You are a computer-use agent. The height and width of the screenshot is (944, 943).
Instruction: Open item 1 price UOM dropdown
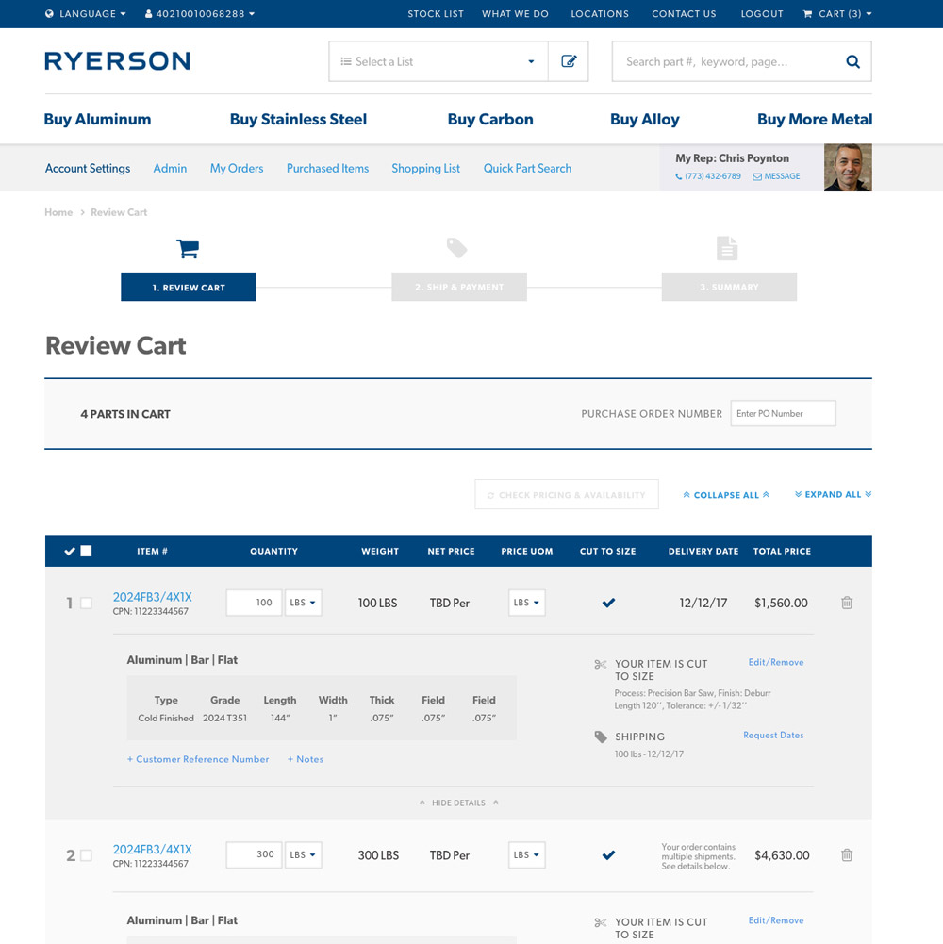point(527,603)
